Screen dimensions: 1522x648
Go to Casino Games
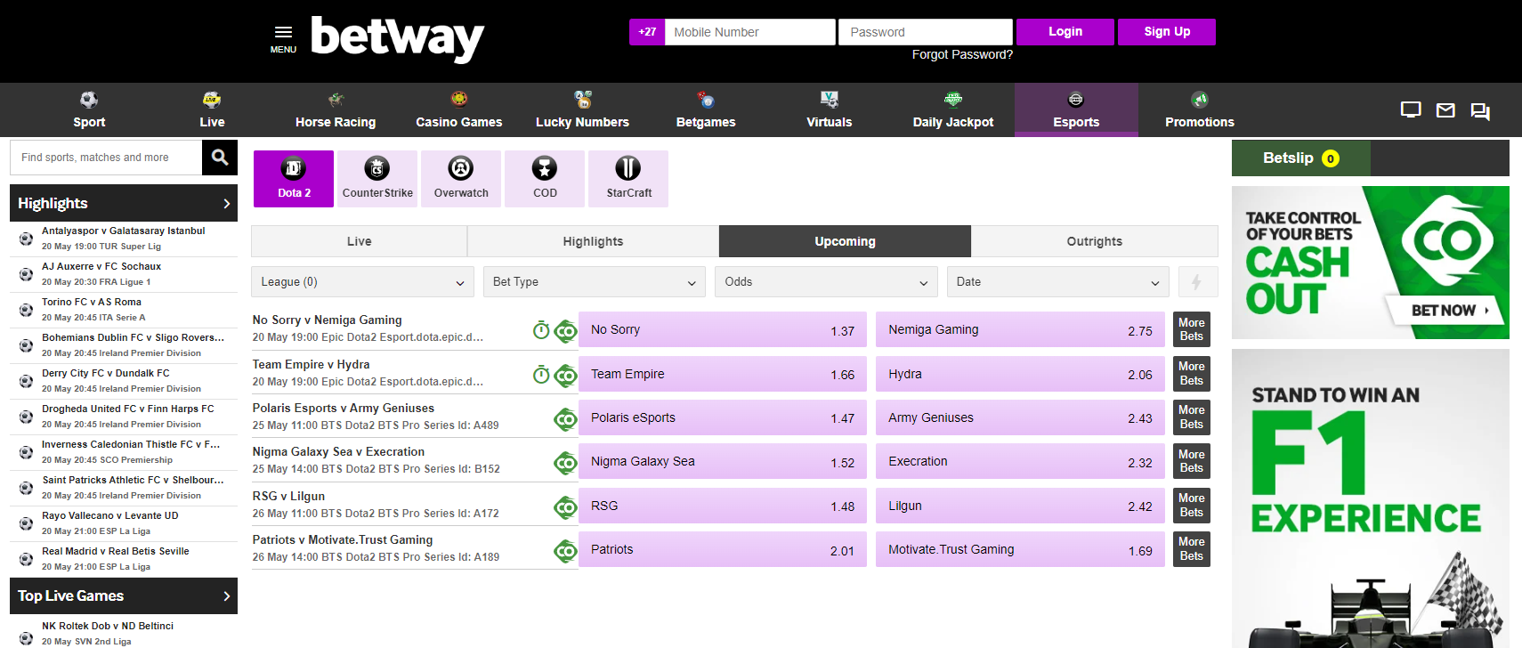tap(459, 110)
